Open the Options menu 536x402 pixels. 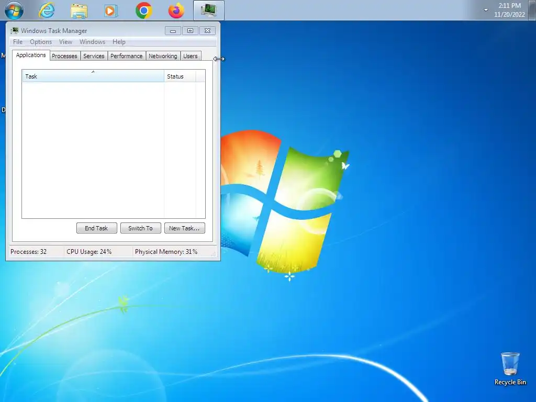click(x=41, y=42)
